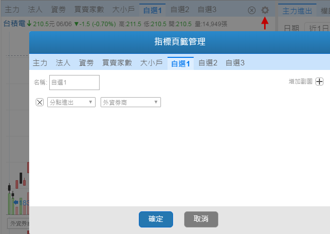330x234 pixels.
Task: Click the 指標頁籤管理 dialog title
Action: click(180, 41)
